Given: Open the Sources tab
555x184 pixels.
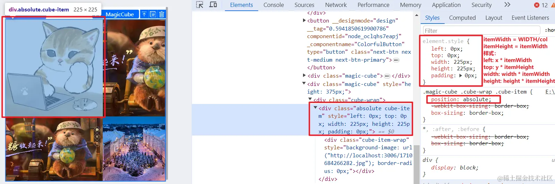Looking at the screenshot, I should [x=304, y=5].
